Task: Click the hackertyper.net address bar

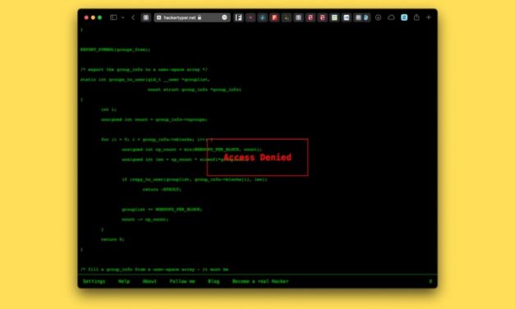Action: (x=192, y=17)
